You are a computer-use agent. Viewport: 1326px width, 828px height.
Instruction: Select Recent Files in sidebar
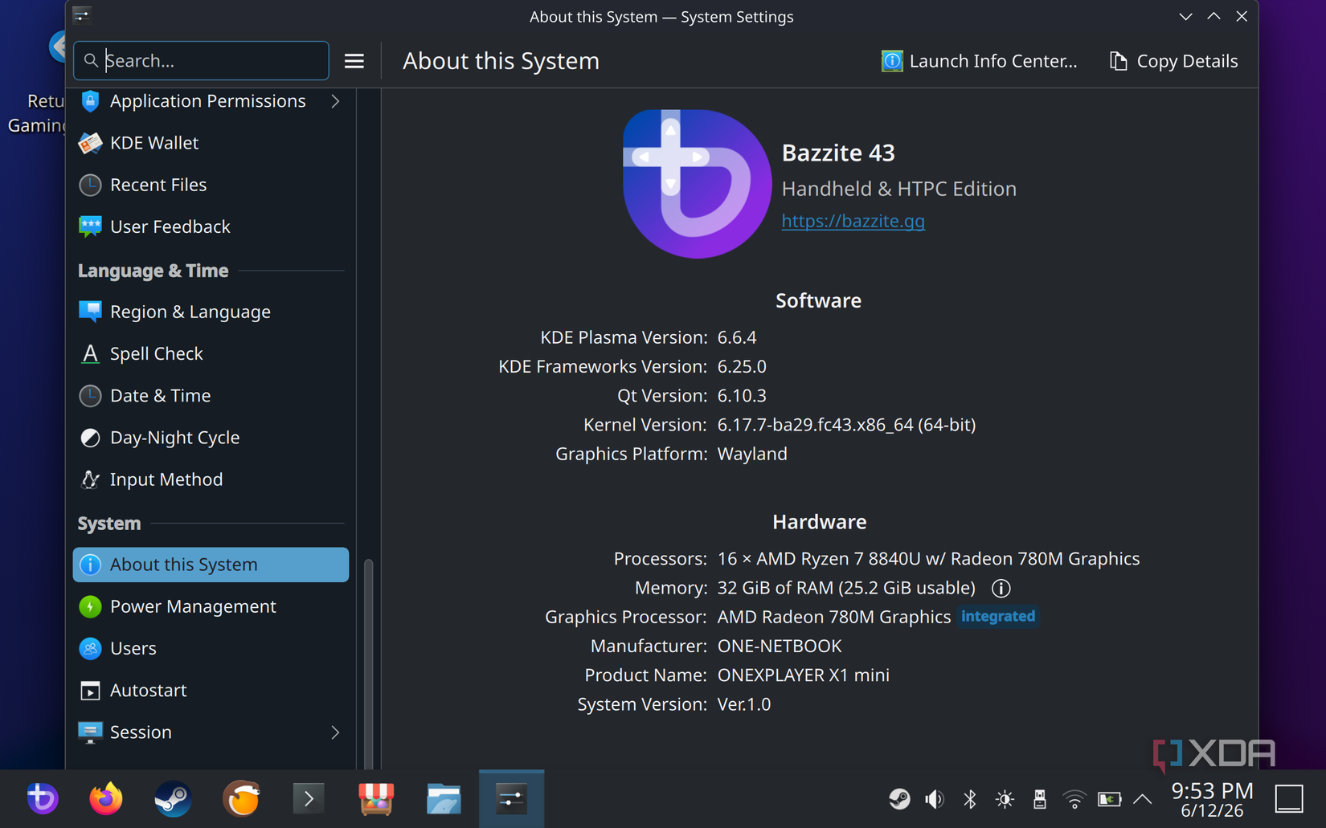coord(211,185)
